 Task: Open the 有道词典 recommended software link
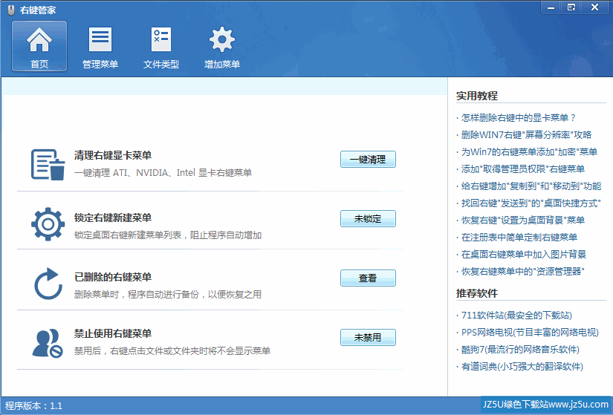point(522,367)
